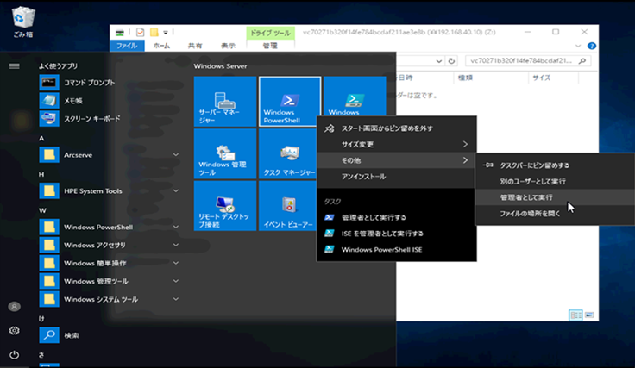Open the address bar history dropdown

click(x=439, y=61)
